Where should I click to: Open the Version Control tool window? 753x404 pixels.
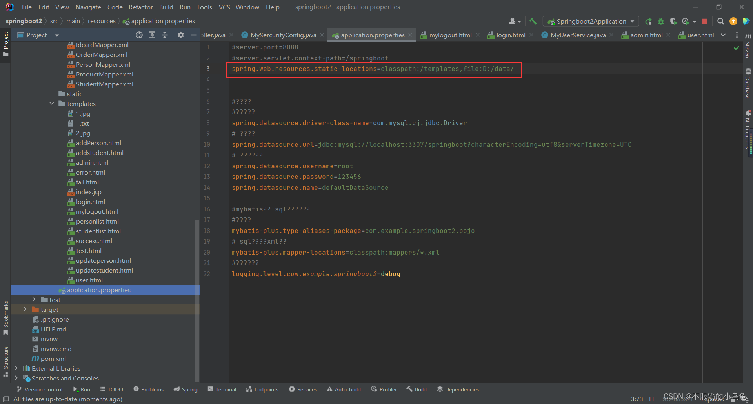39,389
